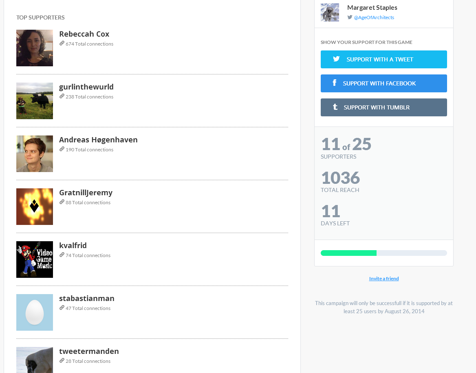Open the kvalfrid supporter name
This screenshot has height=373, width=476.
73,245
